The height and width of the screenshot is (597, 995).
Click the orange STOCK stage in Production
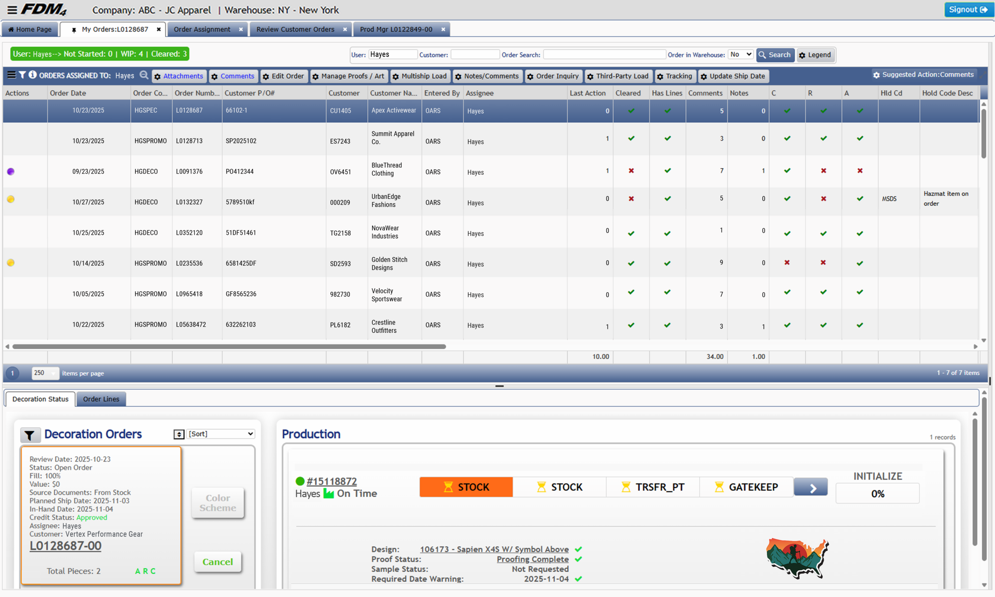click(x=466, y=487)
